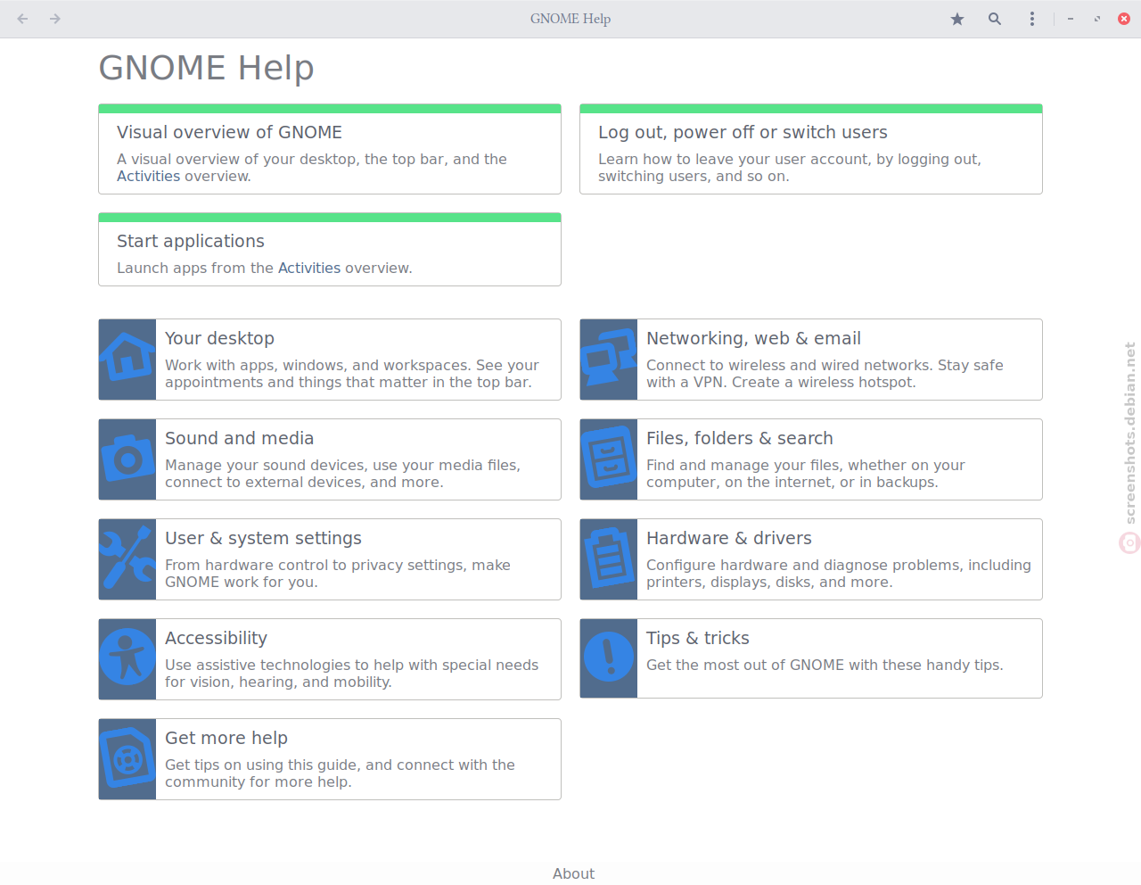This screenshot has width=1141, height=885.
Task: Minimize the GNOME Help window
Action: click(1071, 19)
